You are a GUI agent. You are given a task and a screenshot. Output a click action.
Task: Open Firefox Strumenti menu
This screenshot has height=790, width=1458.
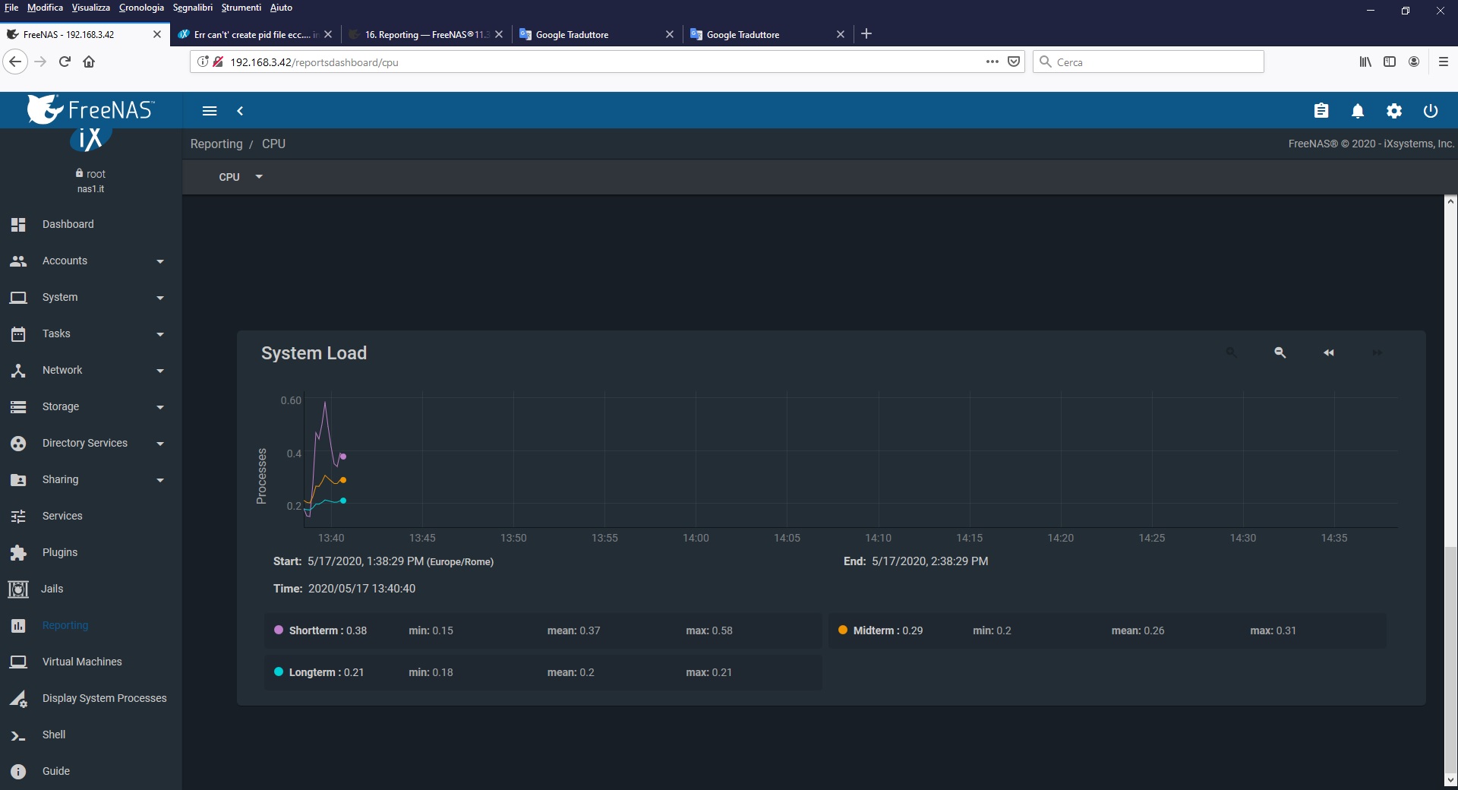[x=241, y=8]
